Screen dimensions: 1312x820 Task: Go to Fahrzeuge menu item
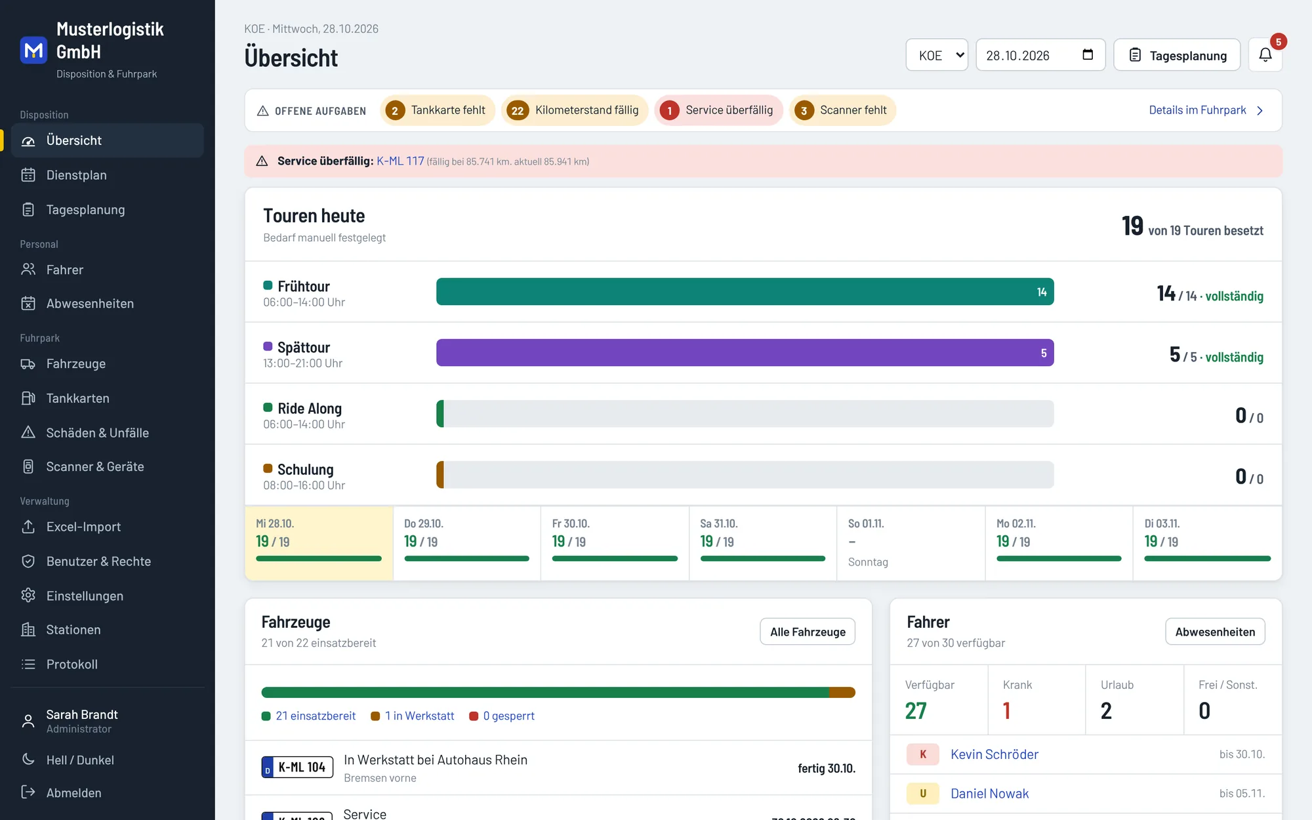click(x=108, y=364)
